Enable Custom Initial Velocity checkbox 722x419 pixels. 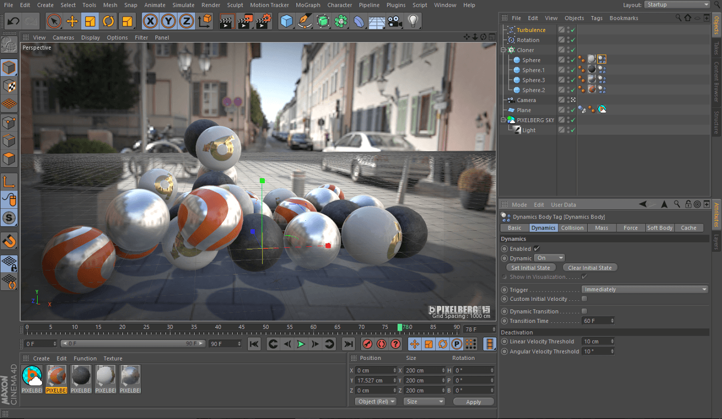pos(584,299)
